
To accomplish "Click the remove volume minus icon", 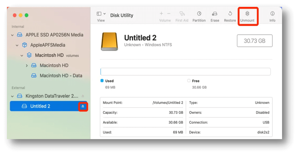I will (x=169, y=14).
